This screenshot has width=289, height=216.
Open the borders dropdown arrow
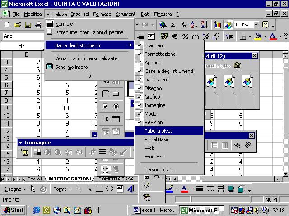[250, 36]
